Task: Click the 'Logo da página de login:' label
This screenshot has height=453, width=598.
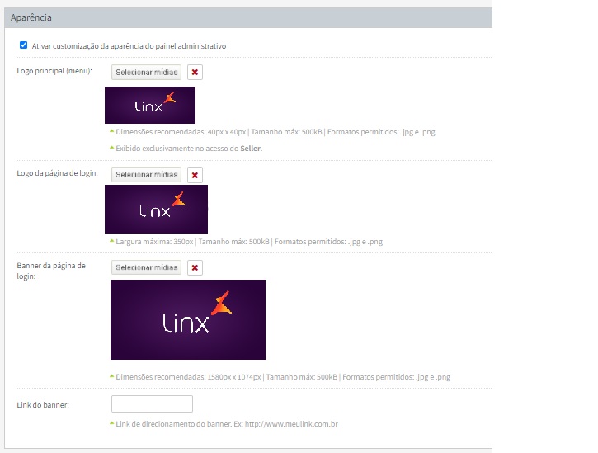Action: pyautogui.click(x=57, y=173)
